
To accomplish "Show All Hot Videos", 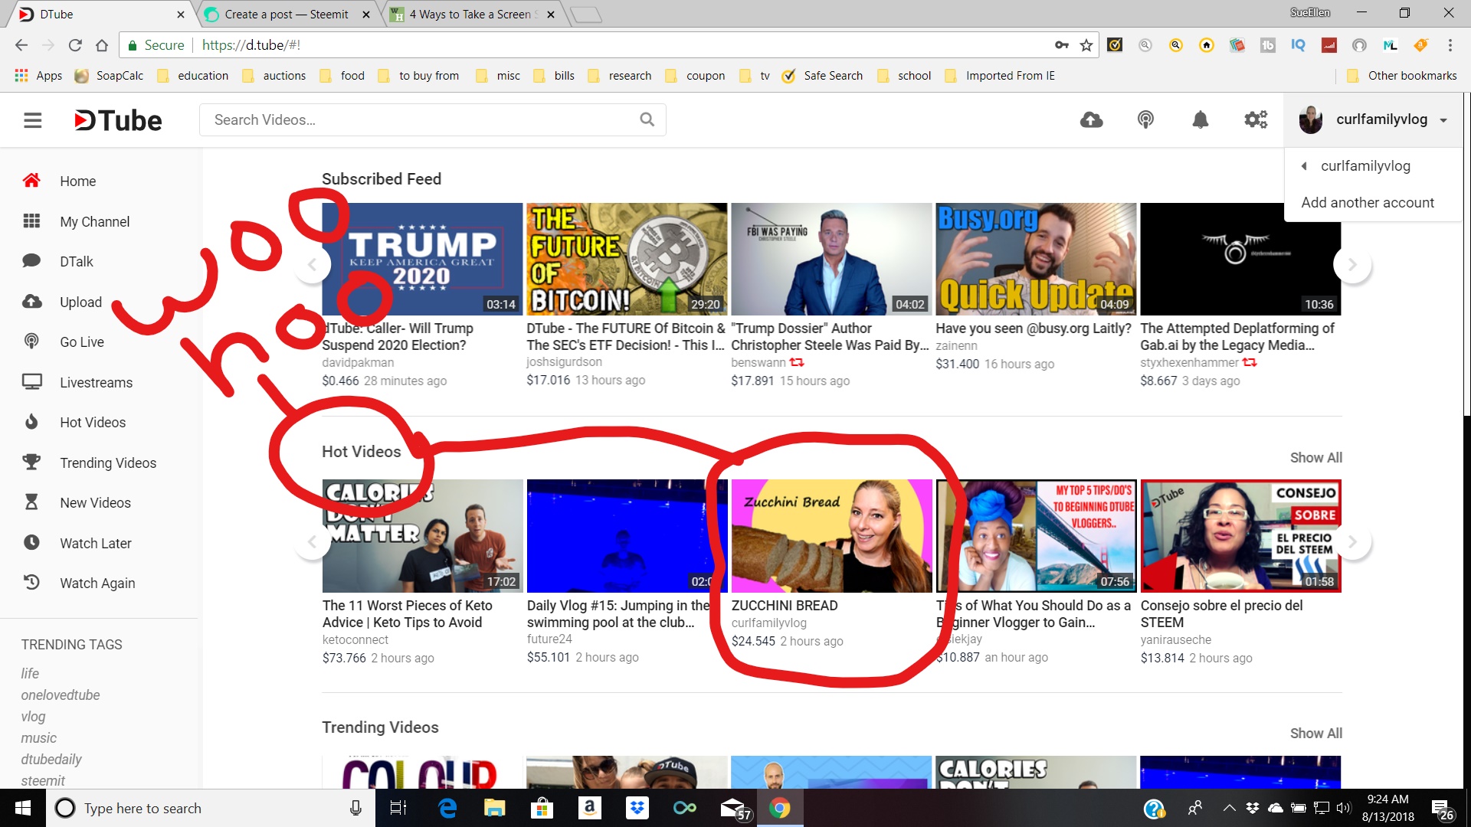I will coord(1315,457).
